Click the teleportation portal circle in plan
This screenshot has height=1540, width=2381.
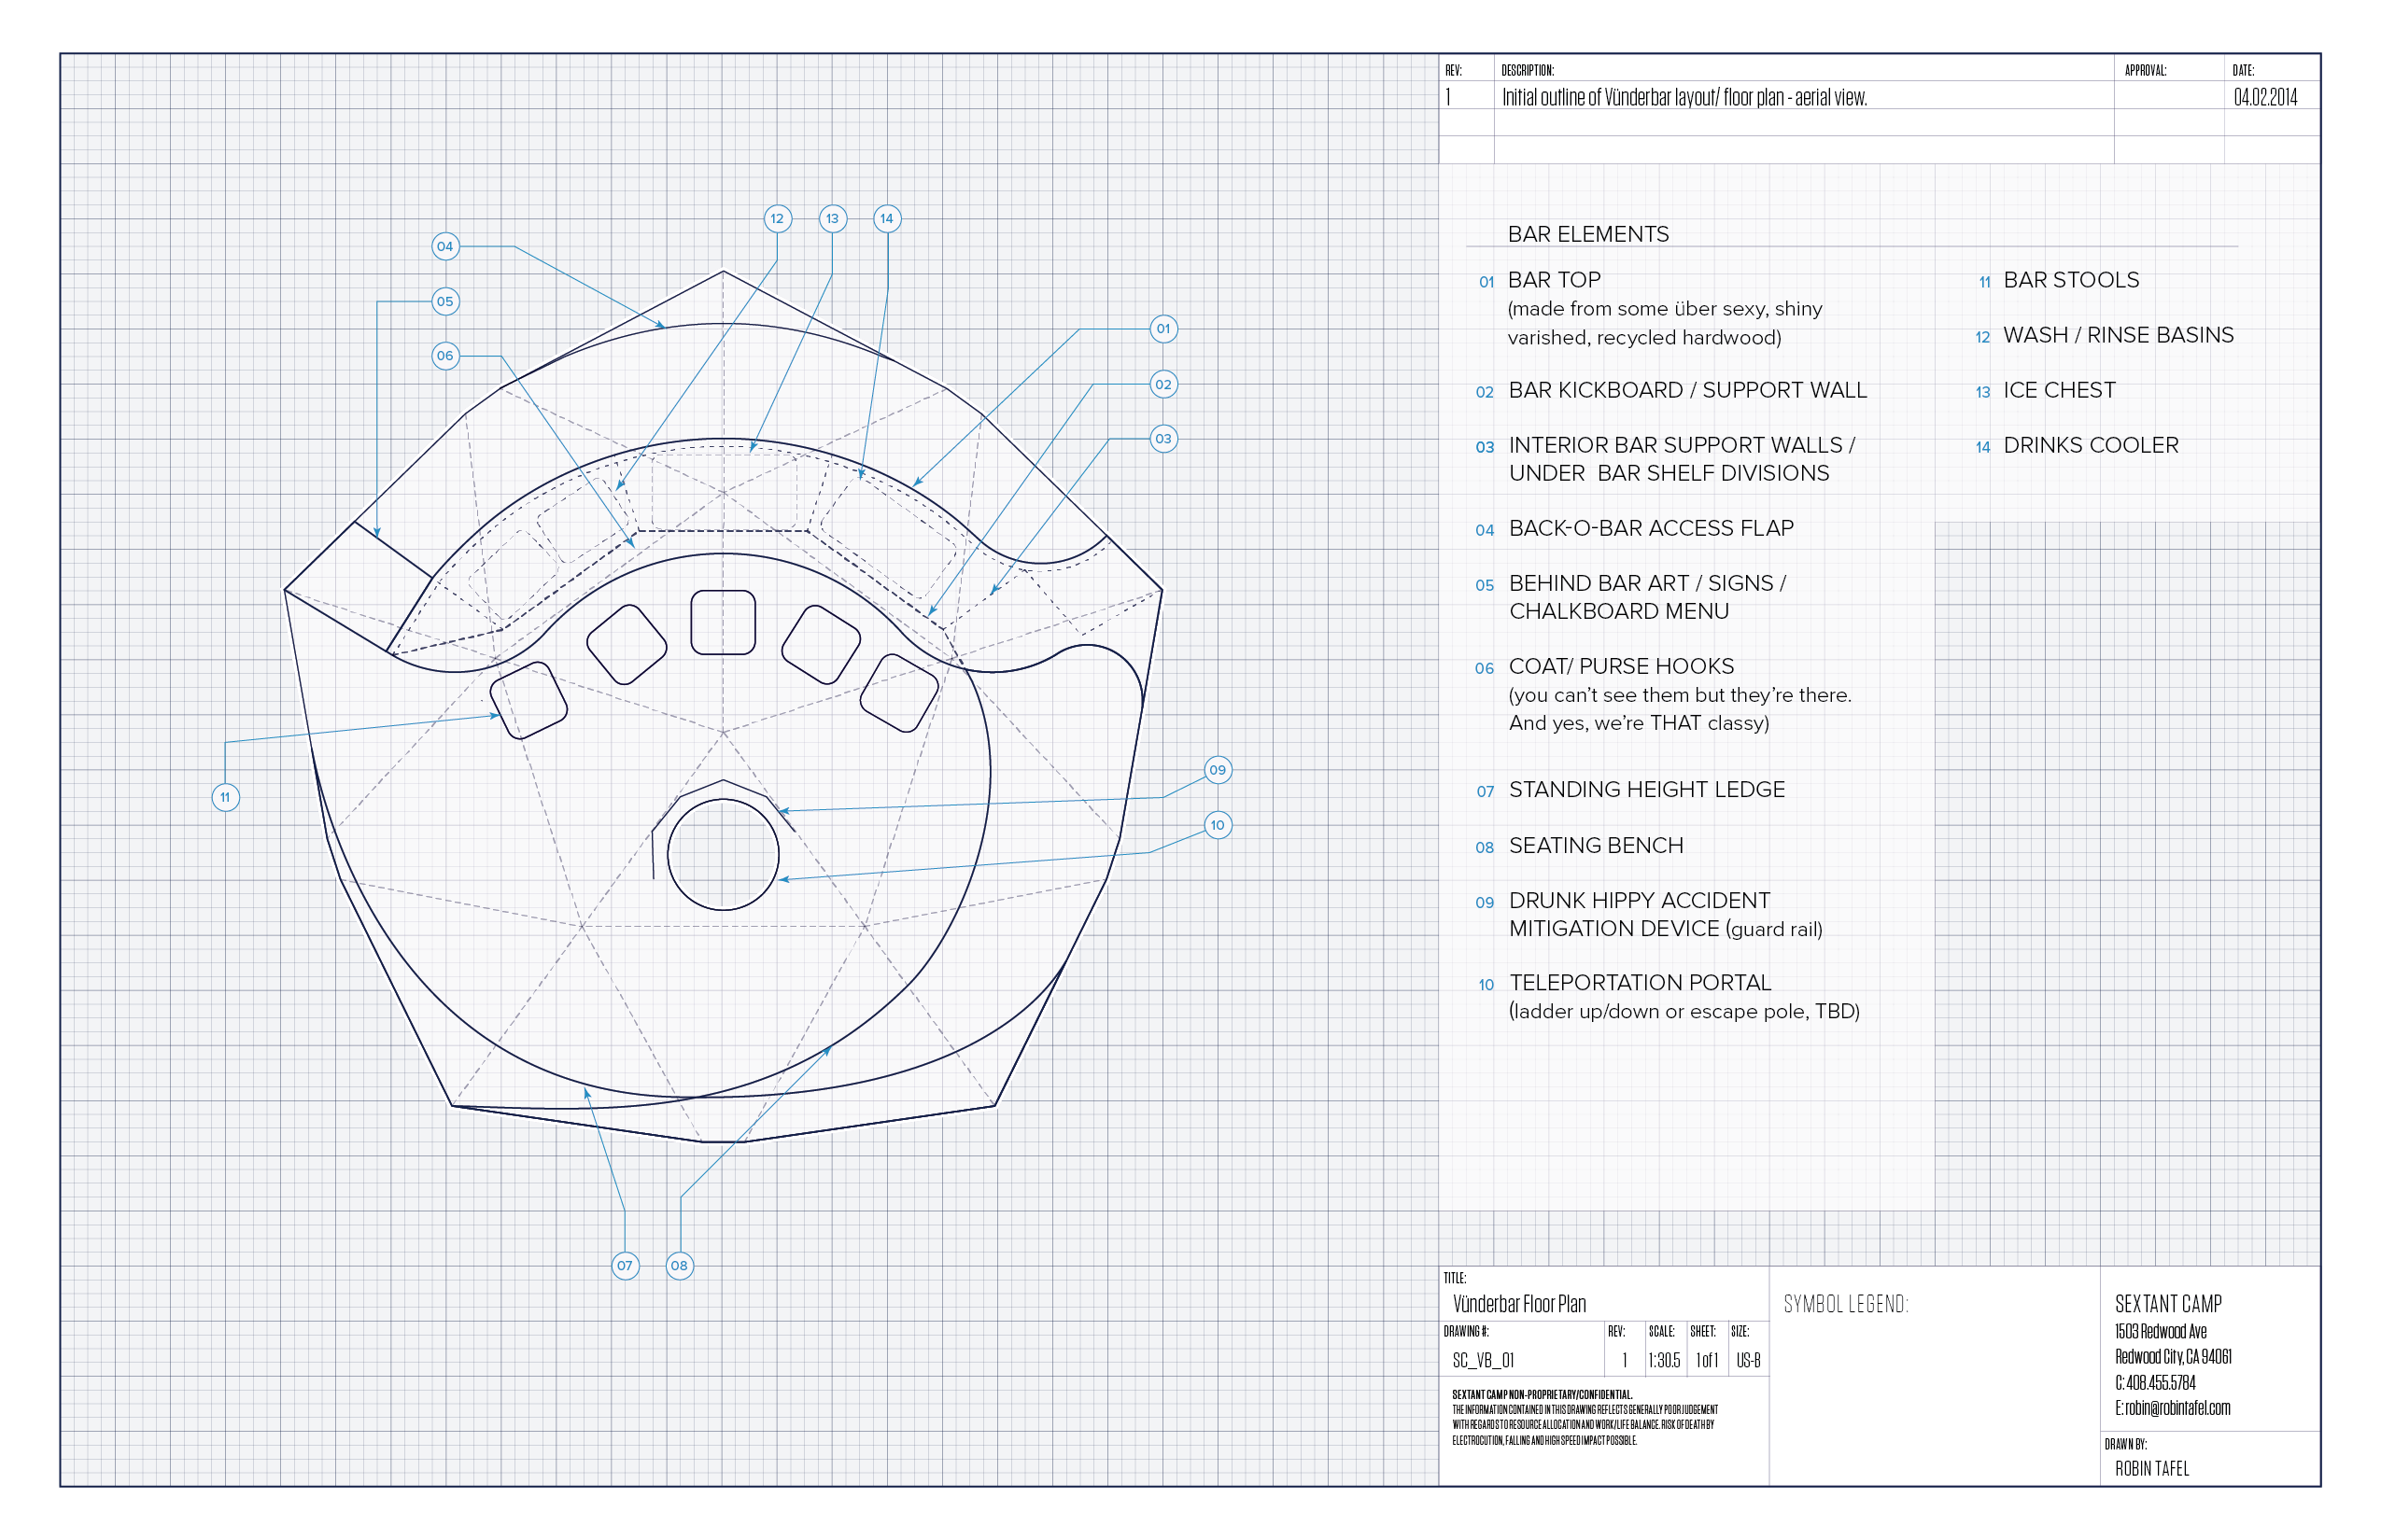(723, 855)
